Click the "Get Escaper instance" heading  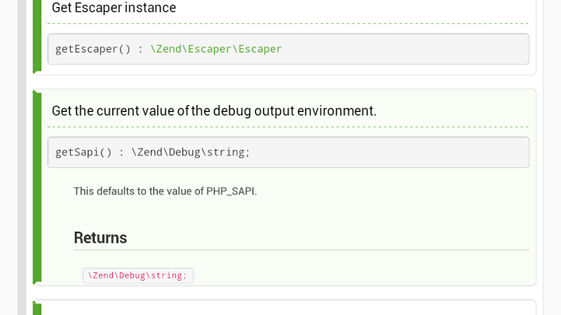click(x=114, y=8)
